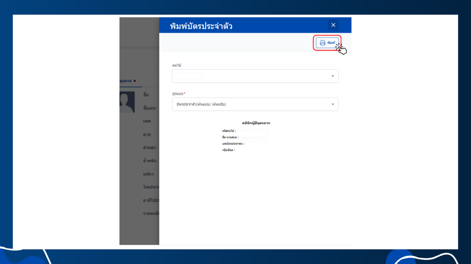
Task: Click the คลินิกผู้มีบุตรยาก card heading
Action: coord(256,123)
